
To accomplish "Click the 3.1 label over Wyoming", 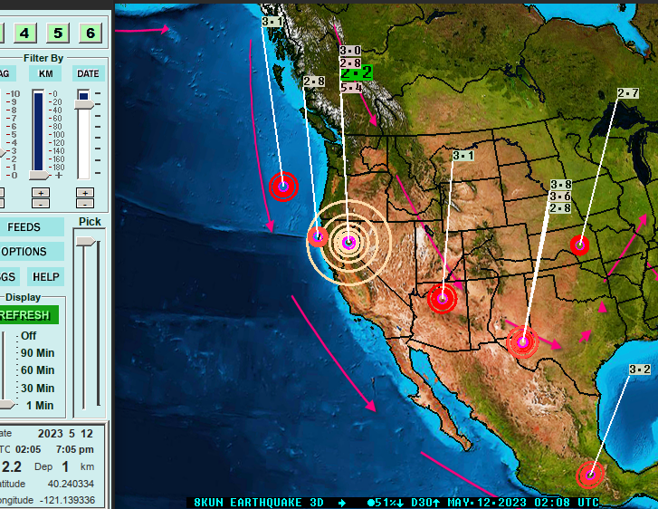I will coord(463,156).
